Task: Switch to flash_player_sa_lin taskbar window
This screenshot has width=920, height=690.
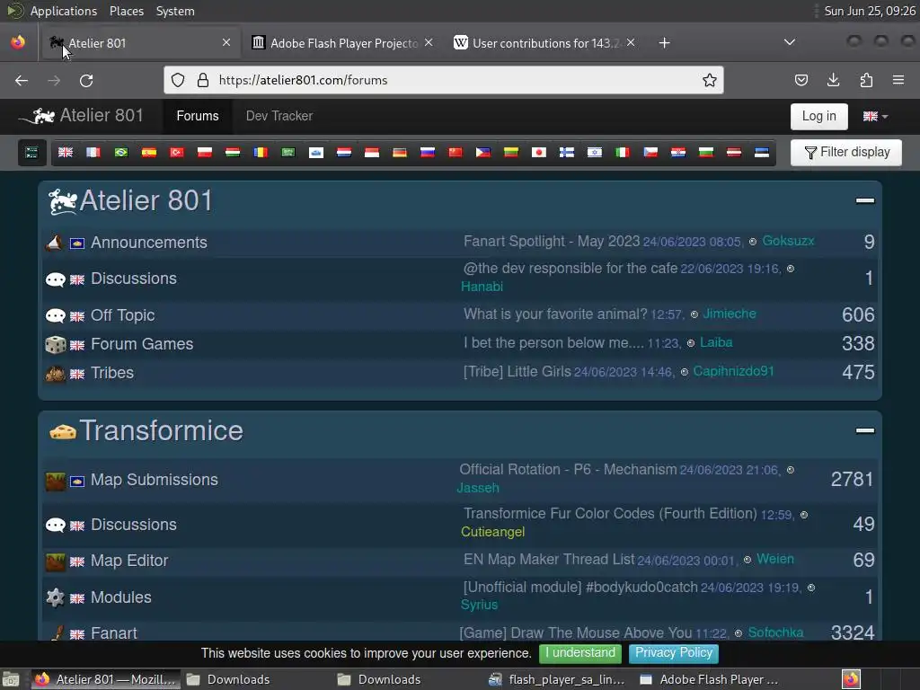Action: (x=557, y=679)
